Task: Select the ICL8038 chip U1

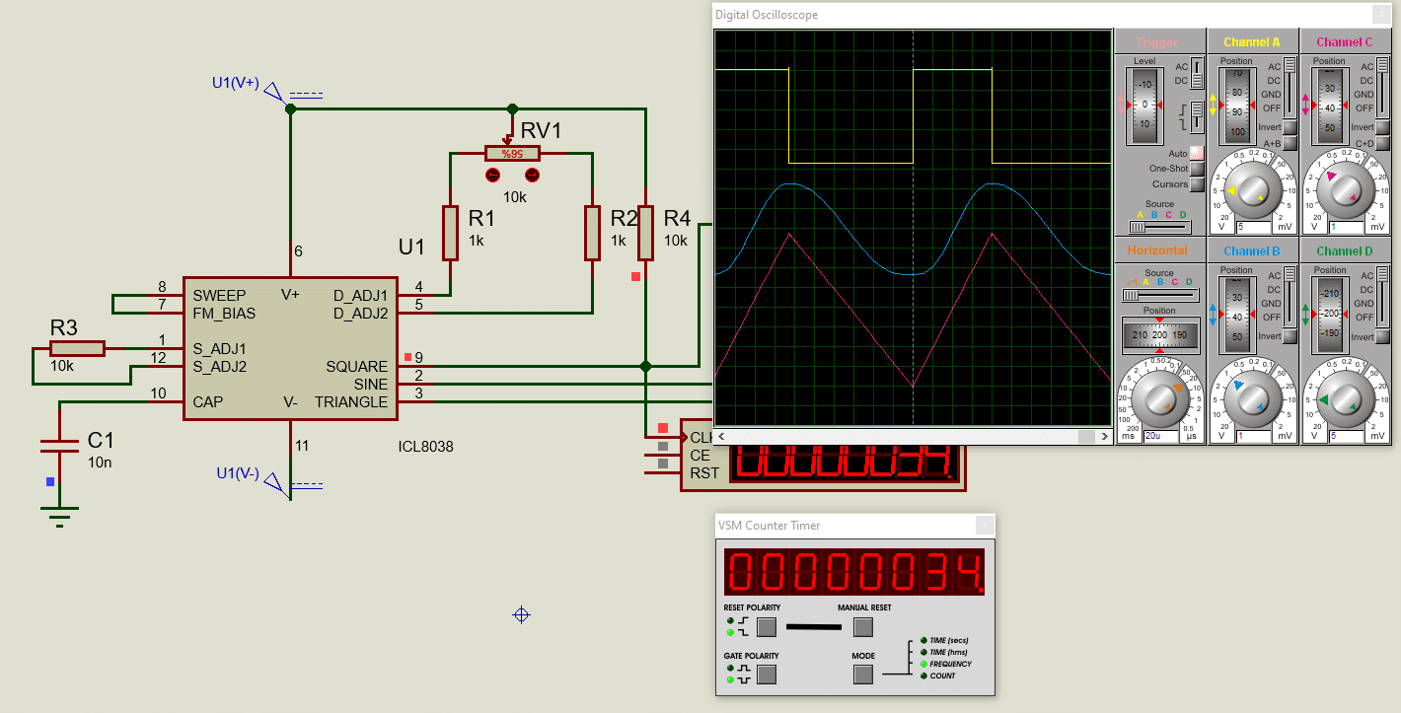Action: pos(291,350)
